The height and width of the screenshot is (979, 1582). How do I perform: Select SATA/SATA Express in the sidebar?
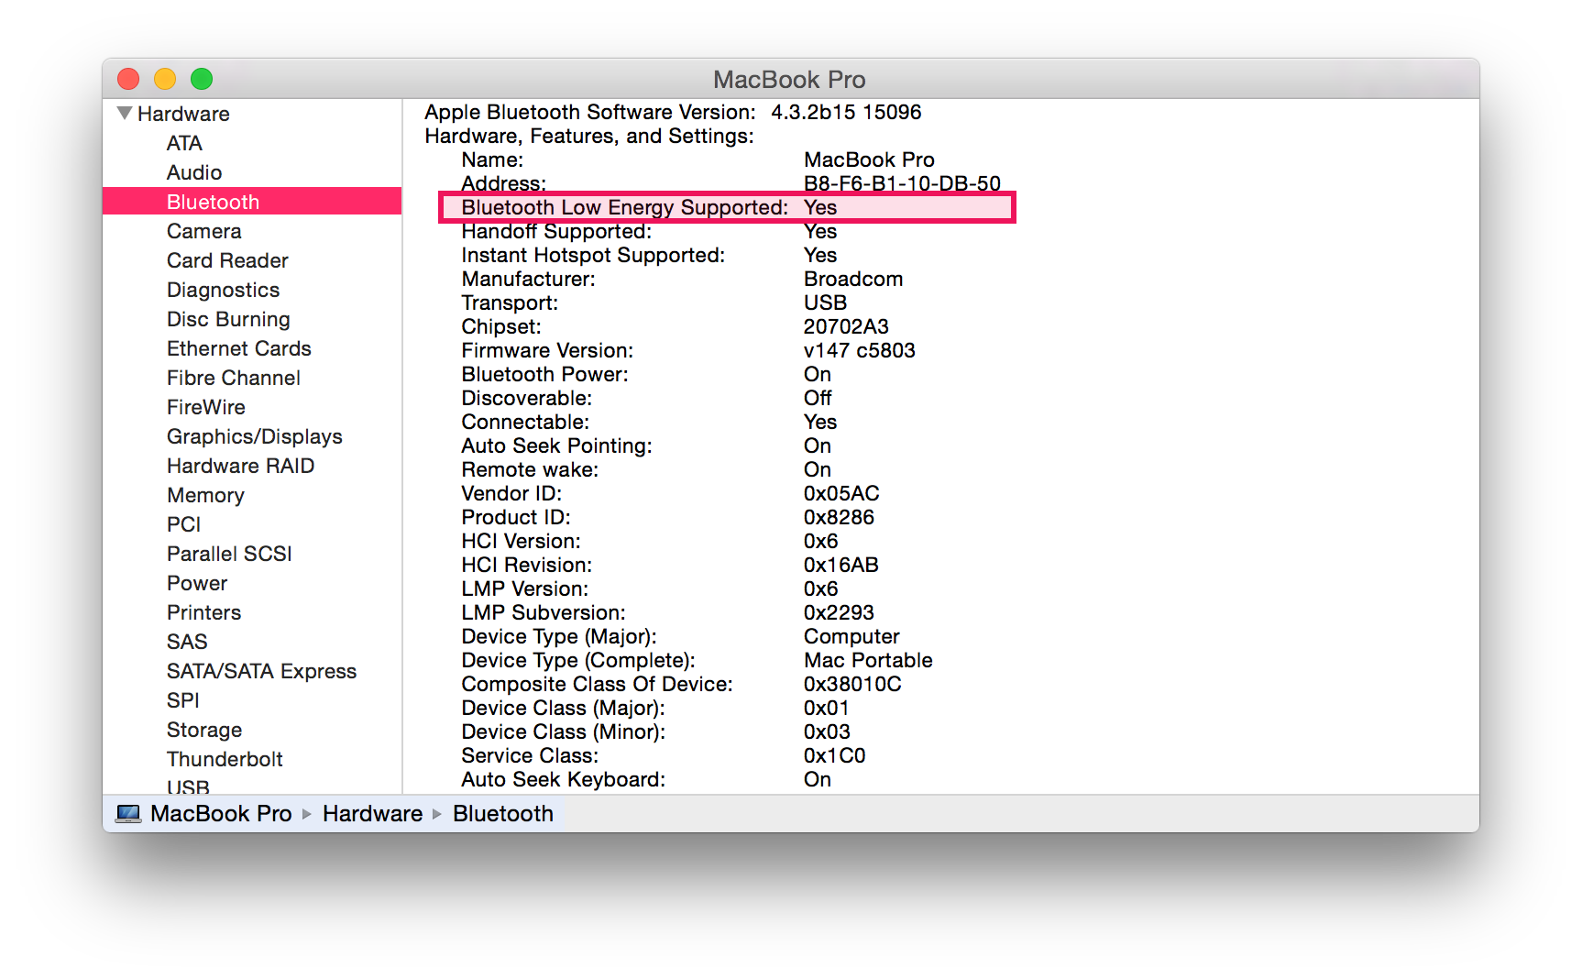click(x=261, y=671)
